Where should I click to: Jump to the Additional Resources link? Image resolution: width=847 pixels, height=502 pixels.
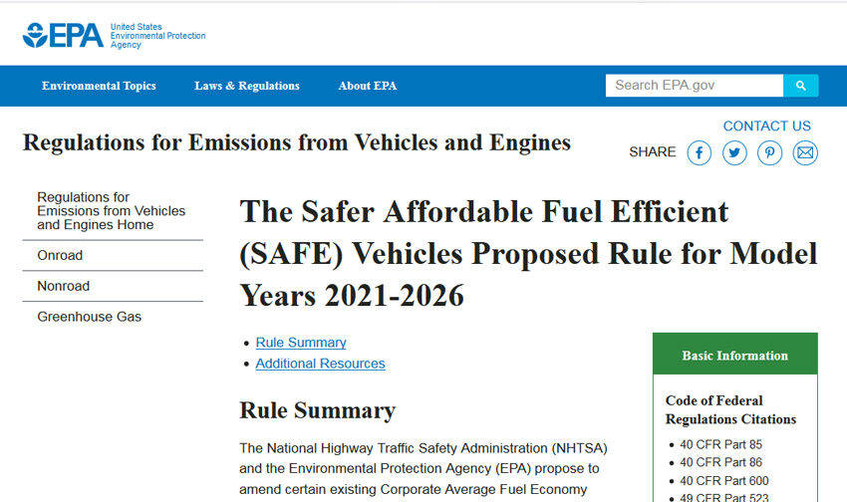(320, 364)
